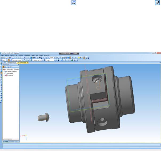Click the Thin hidden lines display icon

[x=66, y=58]
